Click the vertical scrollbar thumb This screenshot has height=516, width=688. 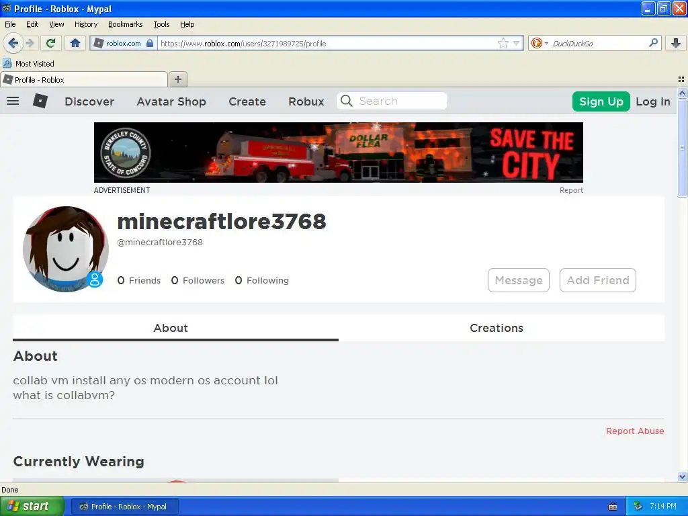[x=682, y=148]
